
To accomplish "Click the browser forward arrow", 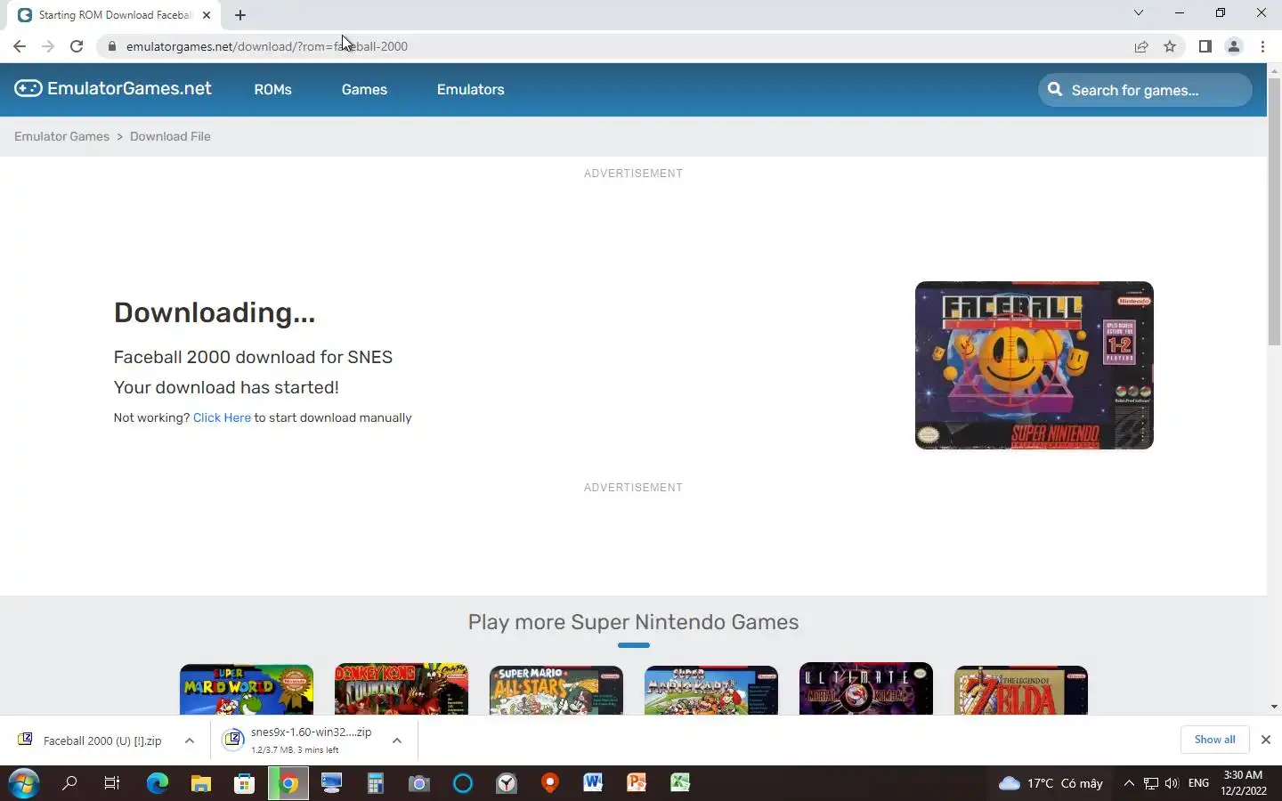I will point(48,46).
